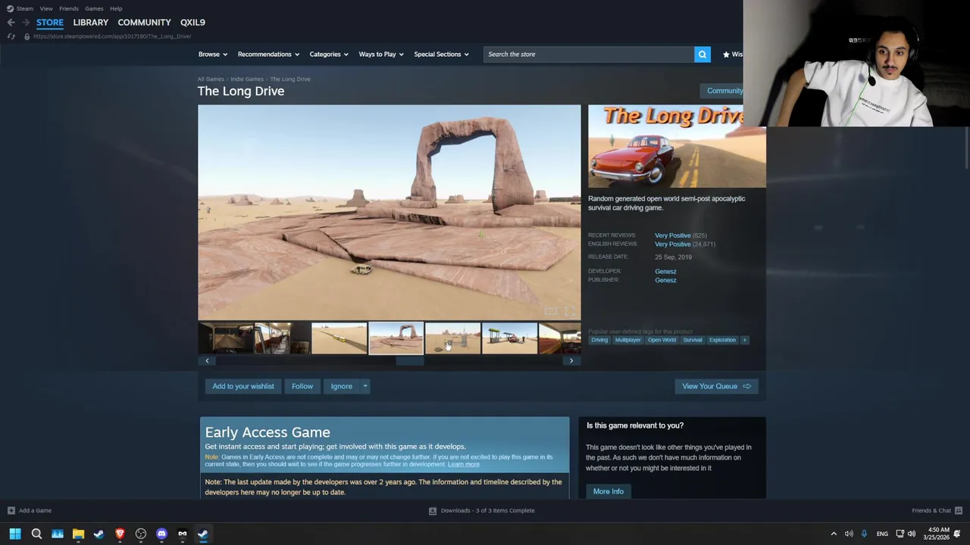The image size is (970, 545).
Task: Click the Open World tag
Action: (x=662, y=340)
